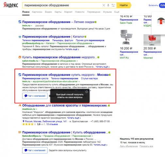Image resolution: width=165 pixels, height=157 pixels.
Task: Click the map pin icon by the Moscow address
Action: pyautogui.click(x=23, y=121)
